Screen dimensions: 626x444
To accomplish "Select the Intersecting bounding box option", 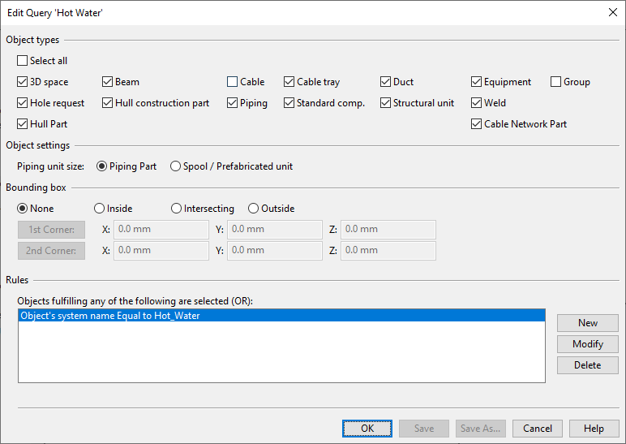I will tap(177, 209).
